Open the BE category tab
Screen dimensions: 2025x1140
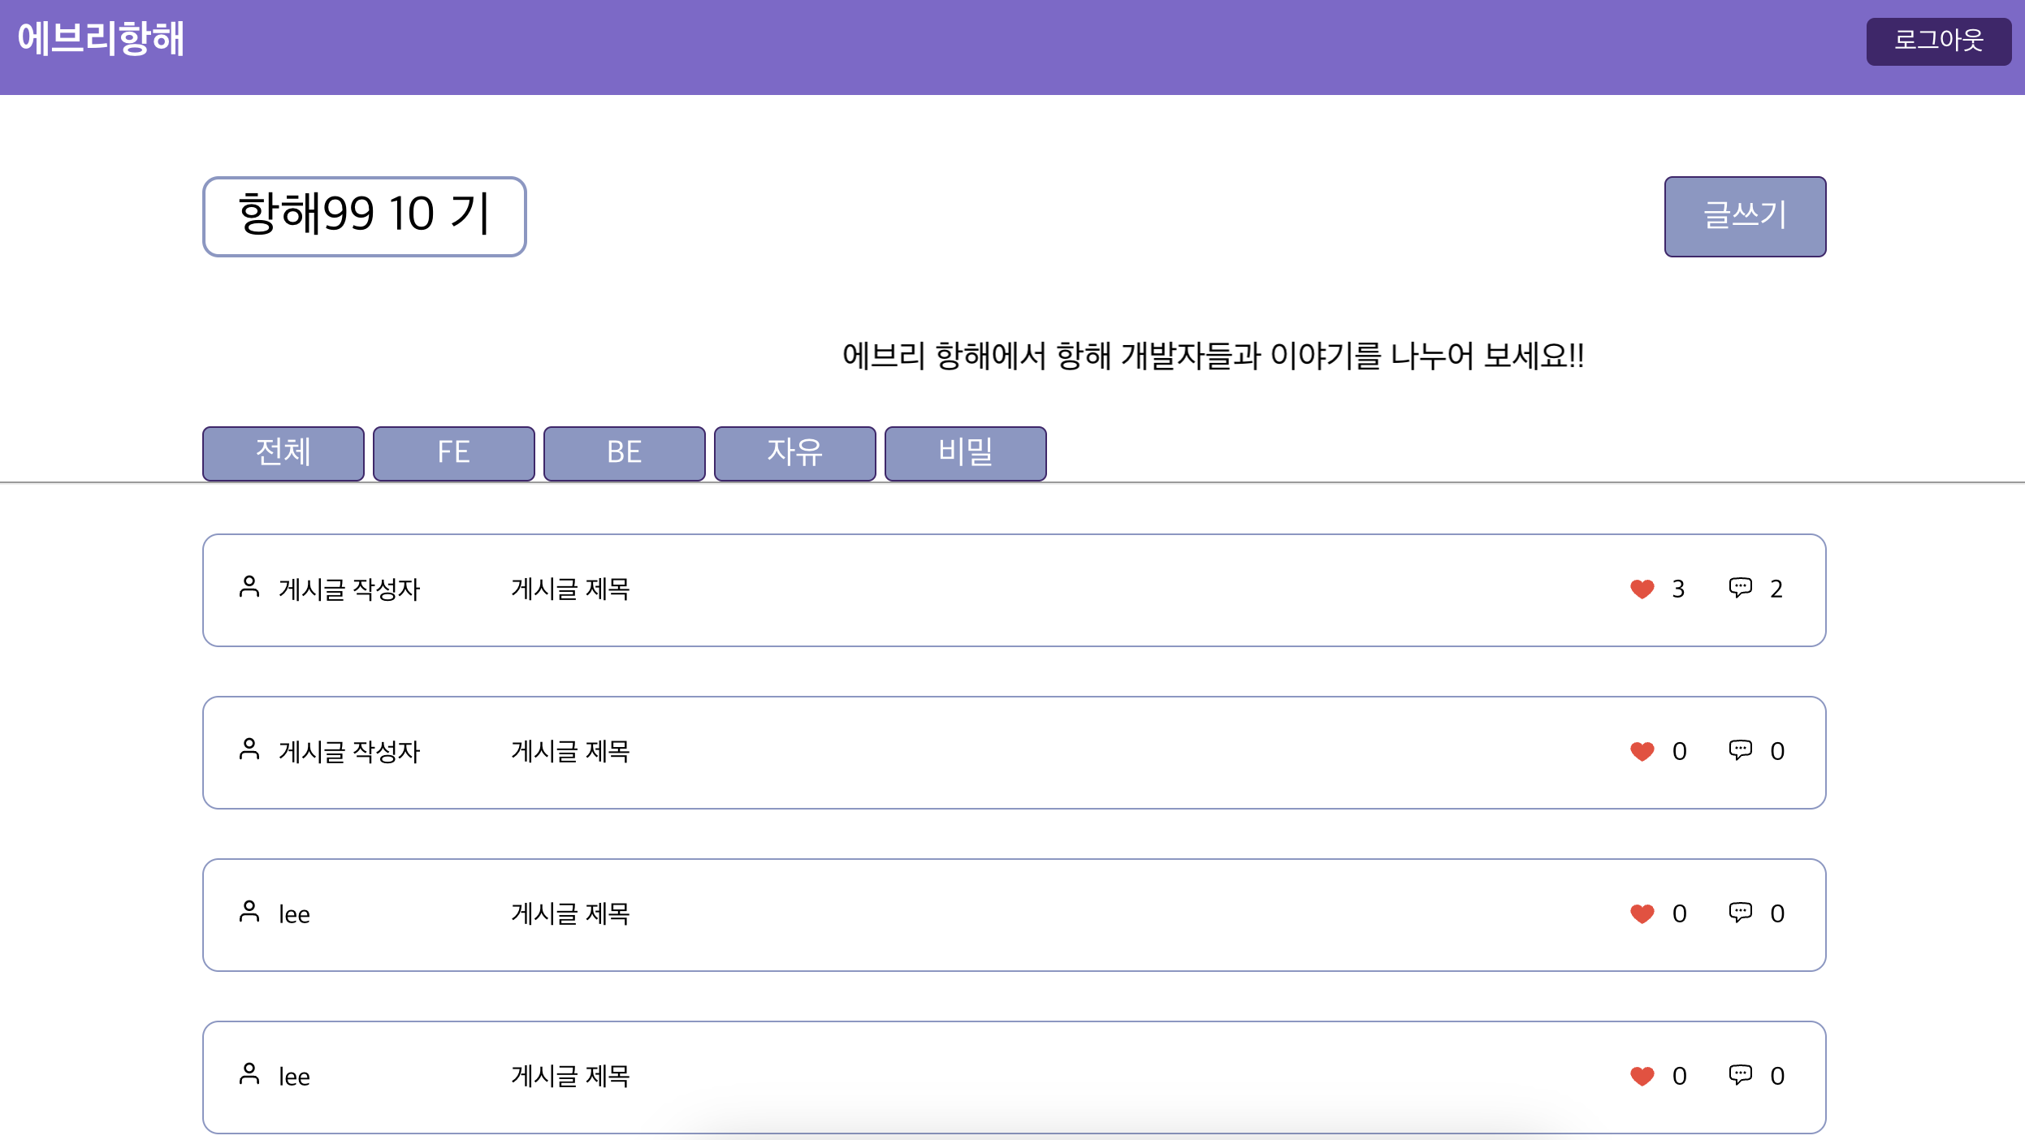point(624,453)
